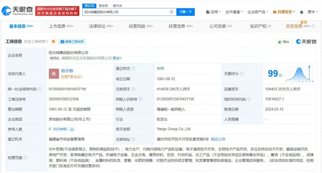322x173 pixels.
Task: Open the 历史信息 VIP tab
Action: [x=298, y=26]
